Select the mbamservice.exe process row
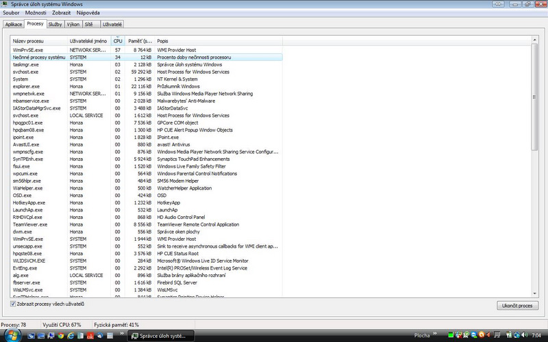 [x=147, y=101]
